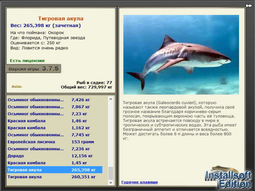The image size is (255, 191).
Task: Select octopus entry weighing 7,426 кг
Action: [x=55, y=100]
